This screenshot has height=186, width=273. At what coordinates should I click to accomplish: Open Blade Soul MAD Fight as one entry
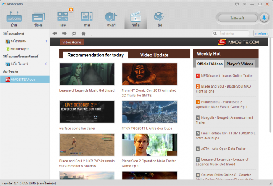(x=223, y=89)
